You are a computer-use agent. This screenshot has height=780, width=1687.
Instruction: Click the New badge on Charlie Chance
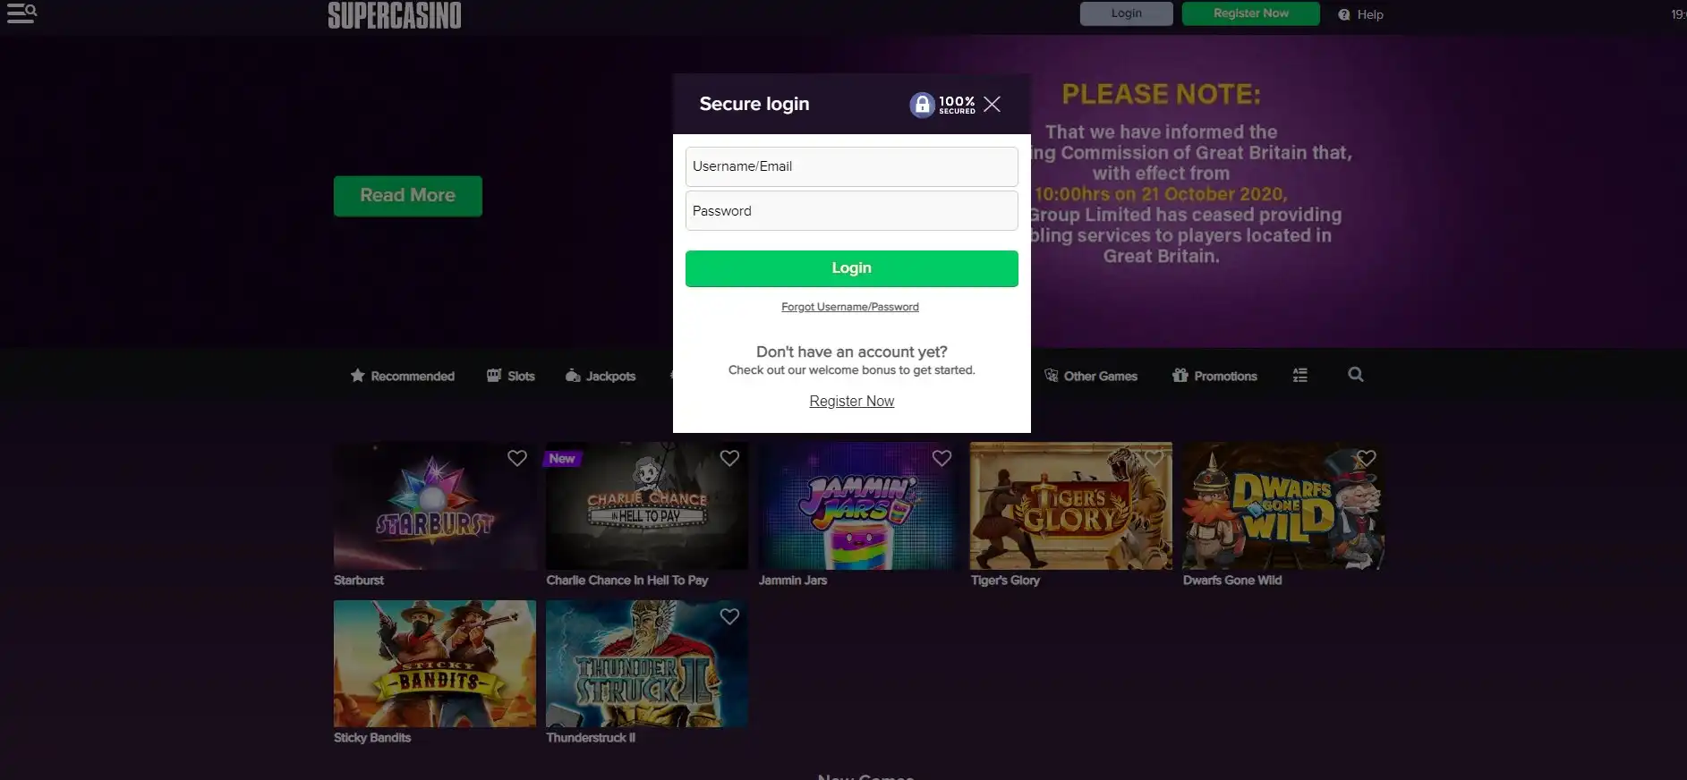[562, 459]
